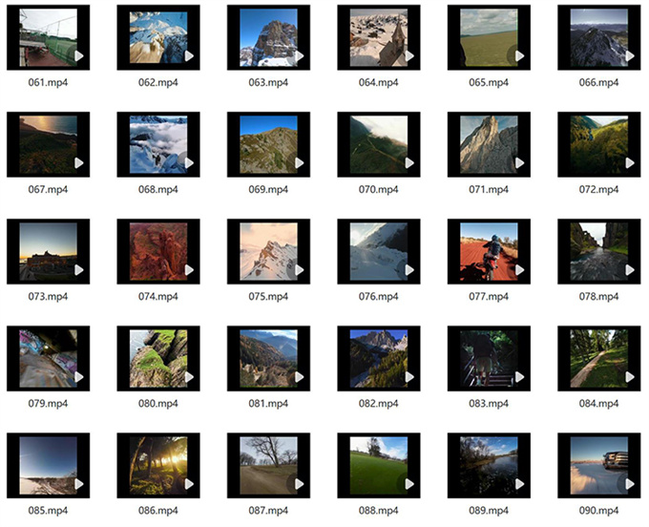The image size is (649, 527).
Task: Click the 072.mp4 forest valley thumbnail
Action: [599, 144]
